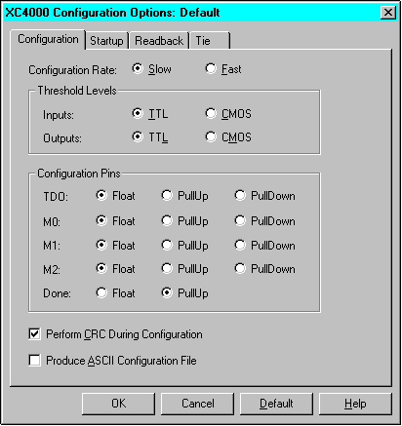Open Help for configuration options
Image resolution: width=402 pixels, height=426 pixels.
[355, 404]
